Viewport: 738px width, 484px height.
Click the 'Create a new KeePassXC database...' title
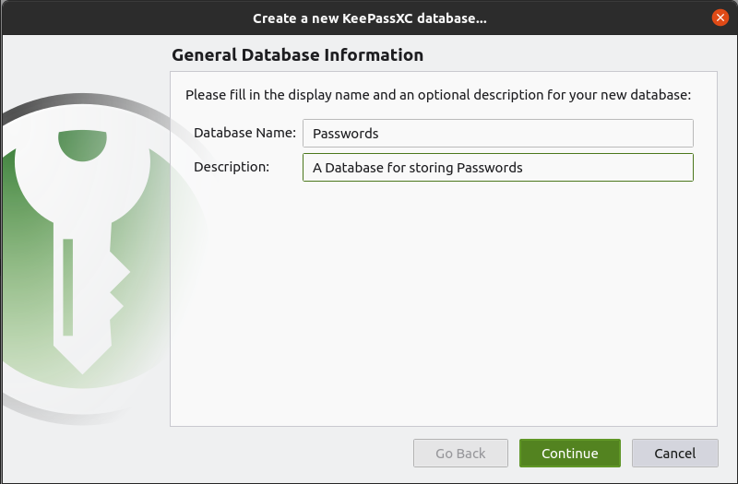point(369,18)
